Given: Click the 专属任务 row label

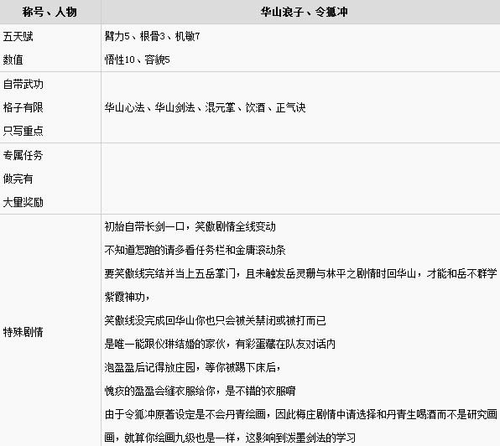Looking at the screenshot, I should [23, 155].
